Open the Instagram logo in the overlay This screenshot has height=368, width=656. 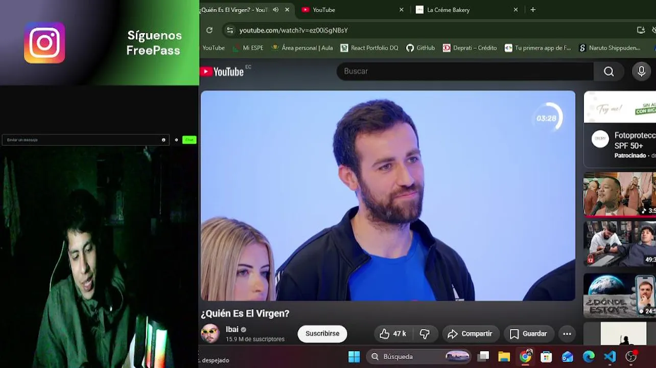tap(44, 42)
